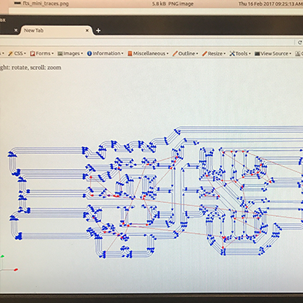Viewport: 303px width, 303px height.
Task: Click the Thu 16 Feb 2017 timestamp
Action: (x=271, y=4)
